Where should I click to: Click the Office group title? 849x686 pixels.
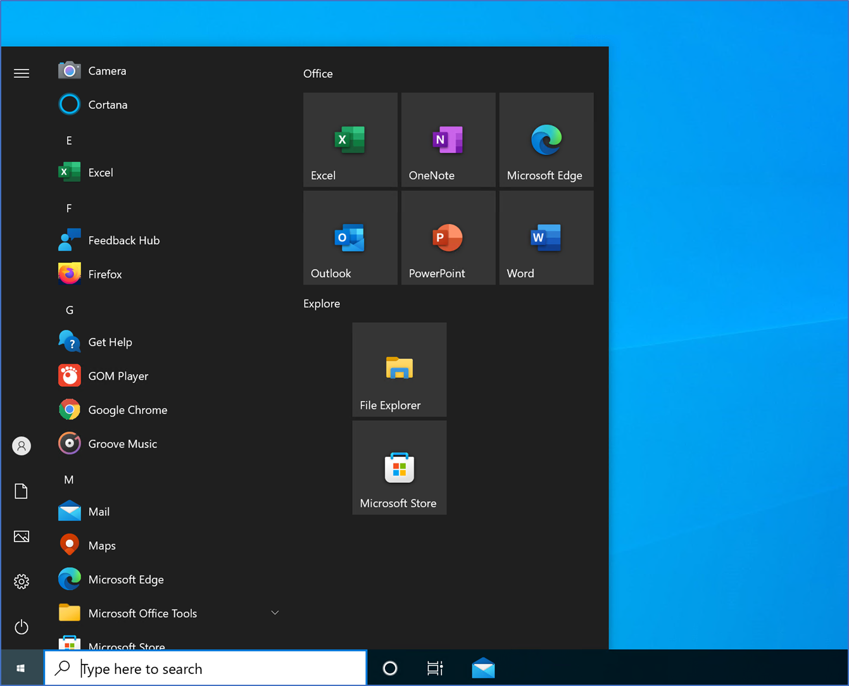click(x=318, y=74)
